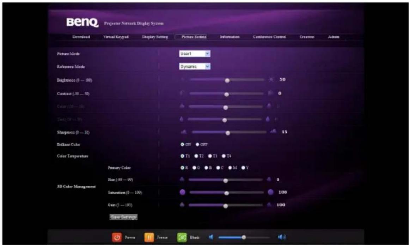Click the BenQ logo

tap(83, 23)
